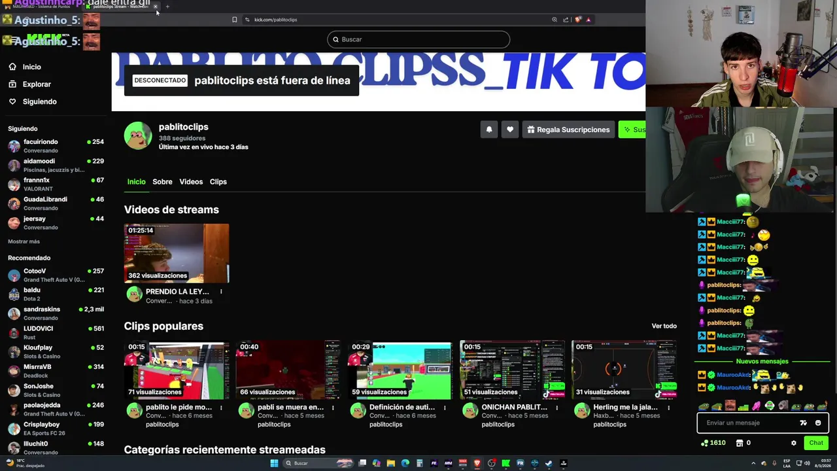Open a new browser tab with plus button
The width and height of the screenshot is (837, 471).
[167, 7]
